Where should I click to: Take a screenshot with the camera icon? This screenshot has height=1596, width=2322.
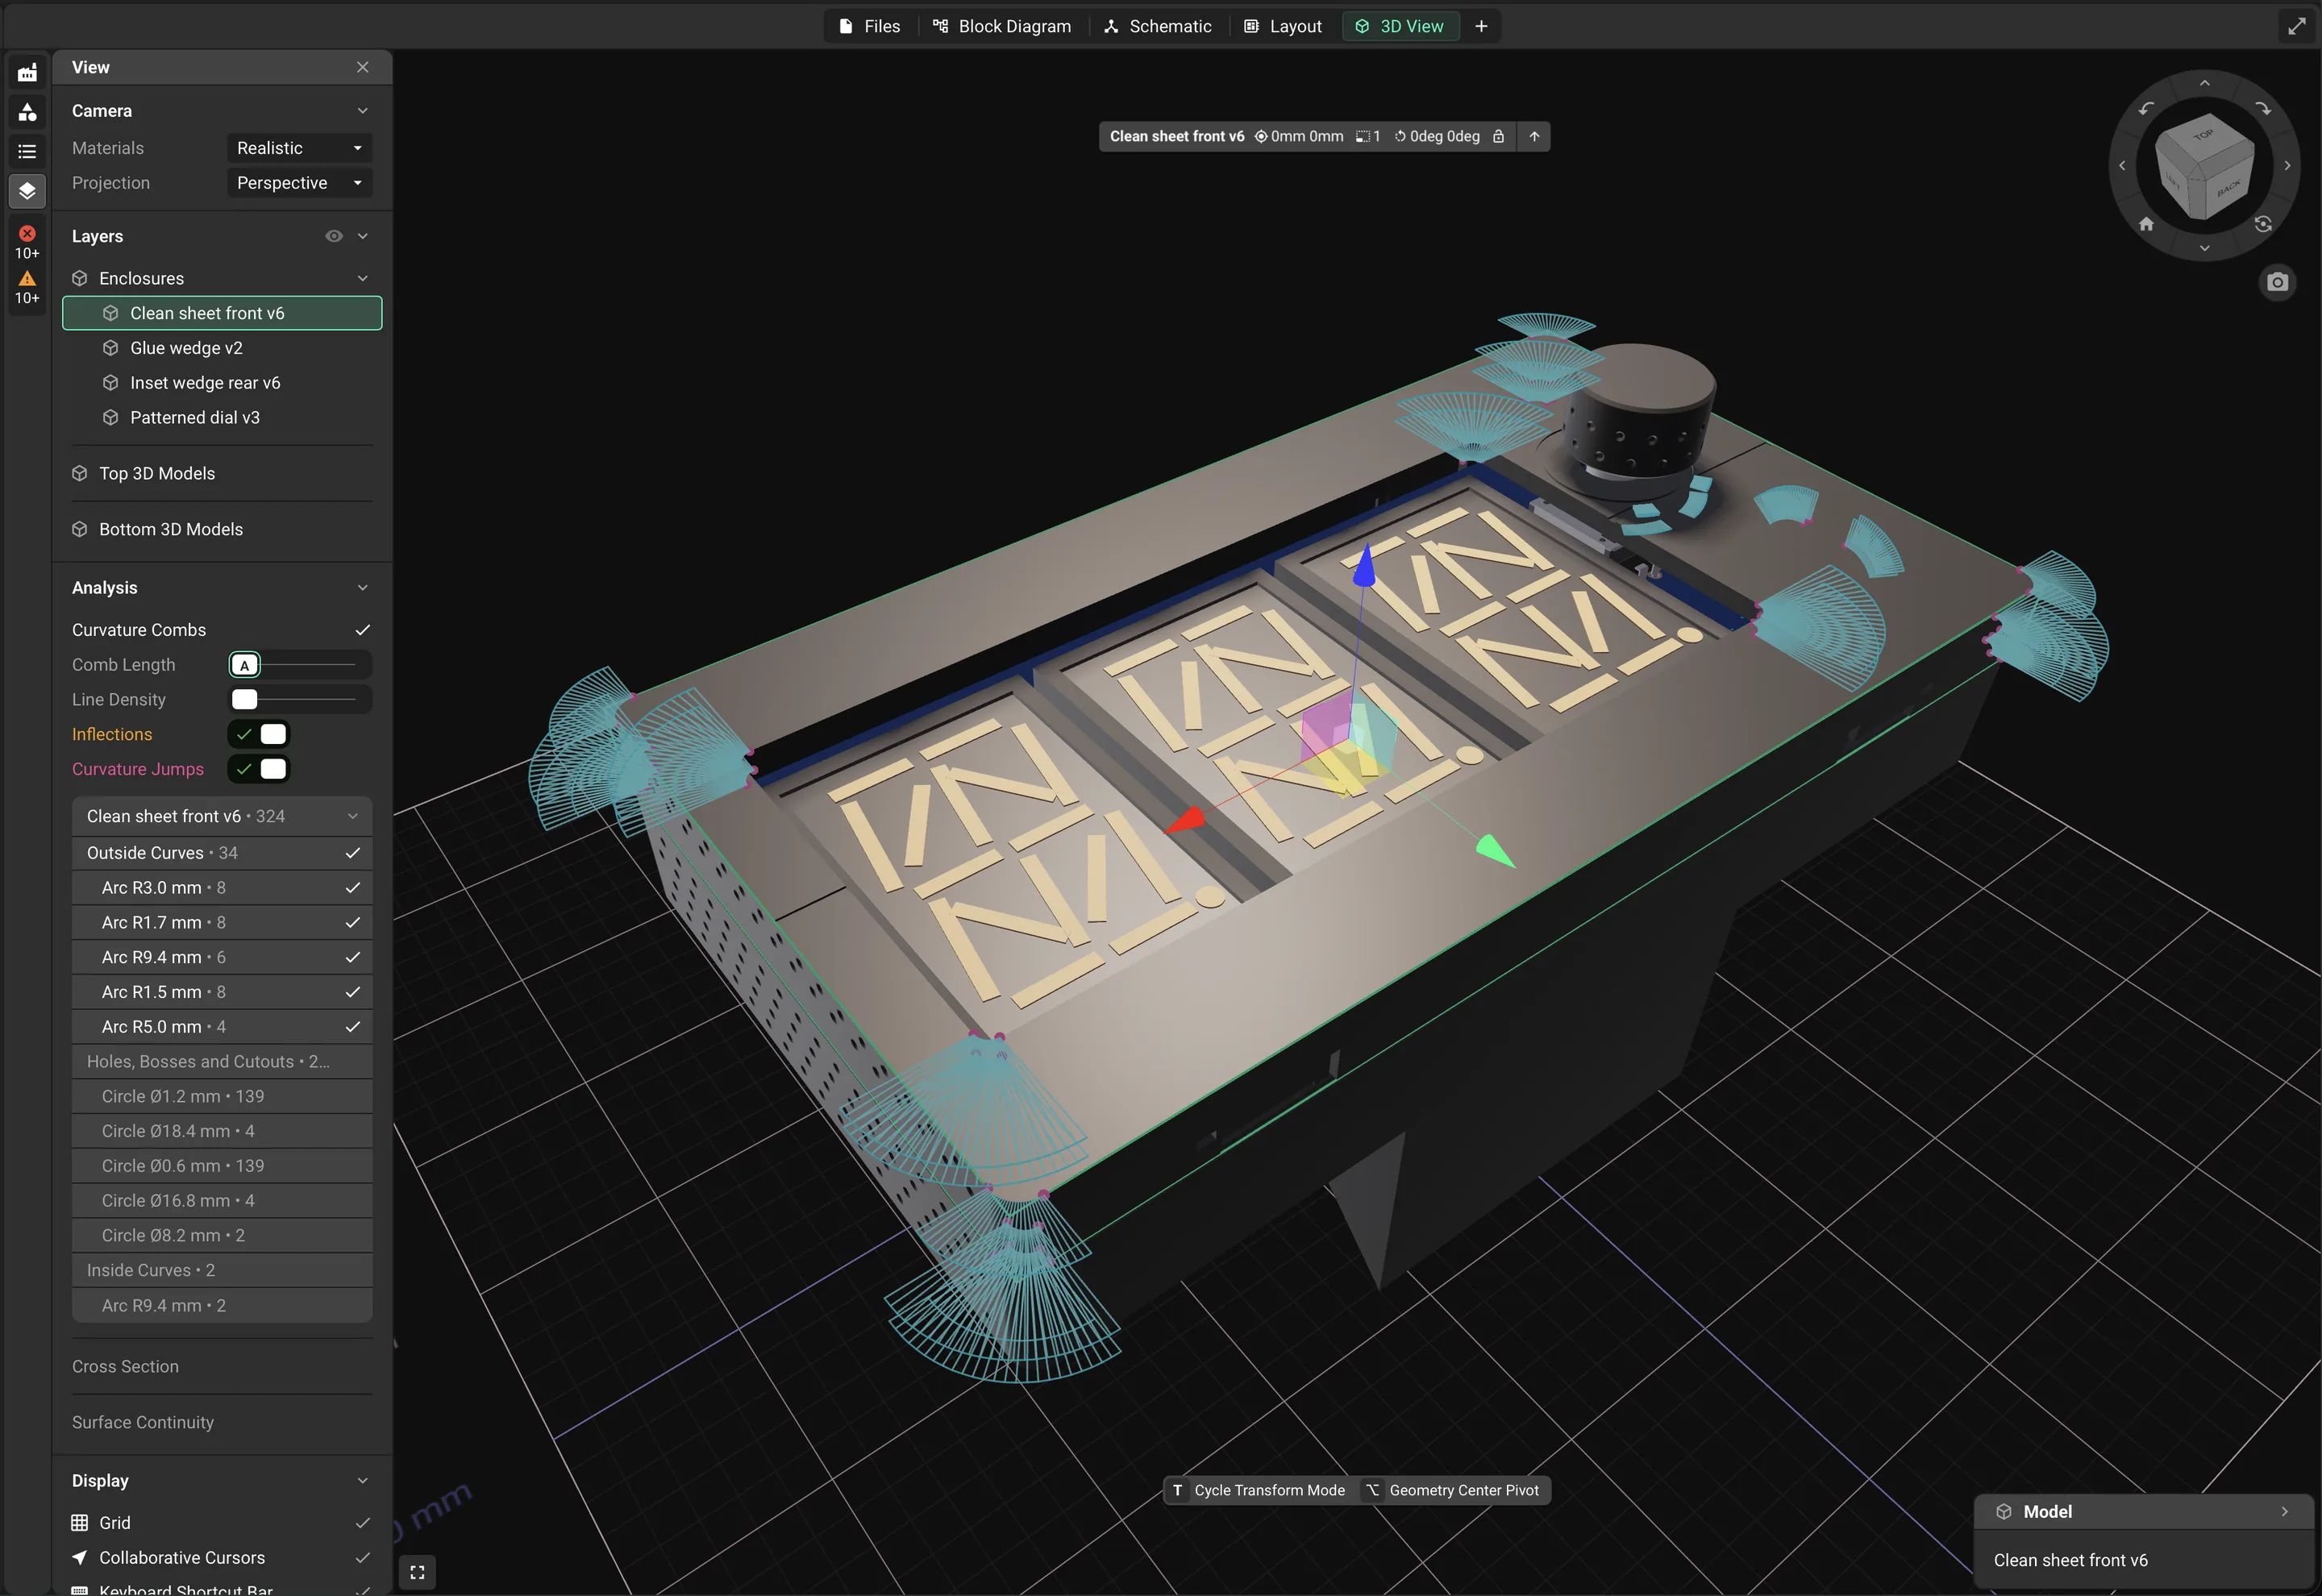[x=2277, y=282]
